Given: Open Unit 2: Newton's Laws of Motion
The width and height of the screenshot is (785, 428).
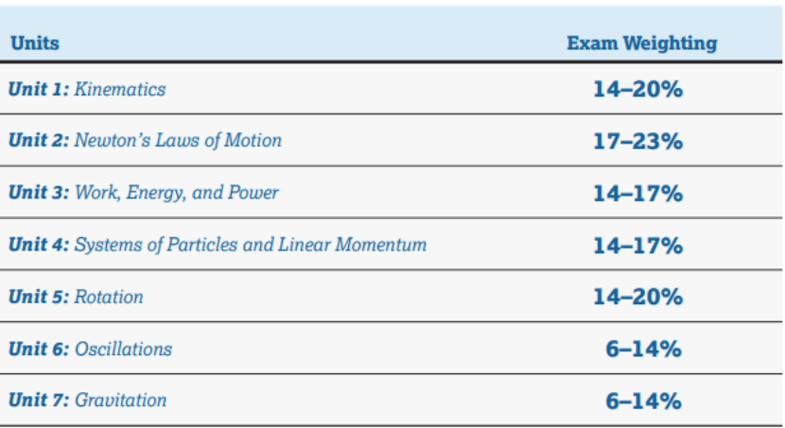Looking at the screenshot, I should point(146,141).
